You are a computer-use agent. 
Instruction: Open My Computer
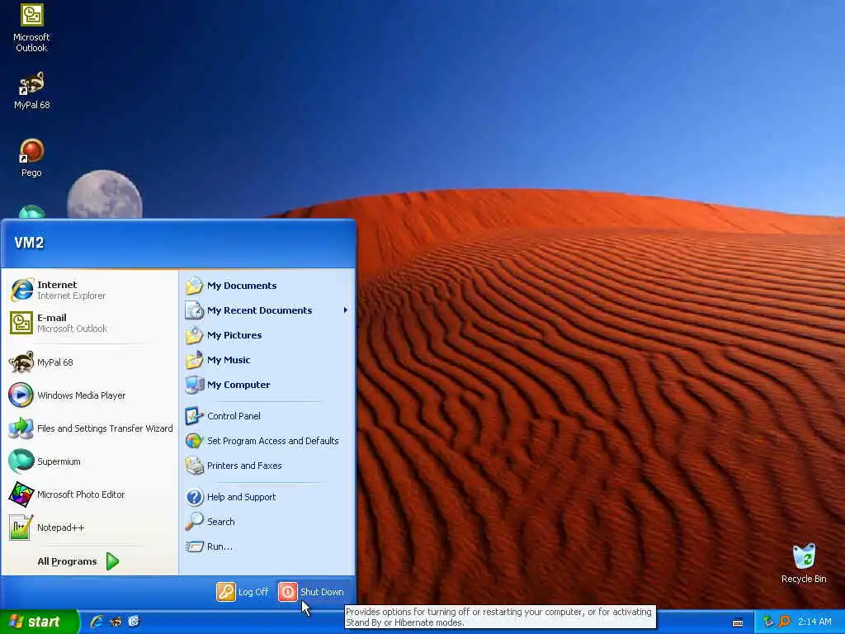click(267, 385)
